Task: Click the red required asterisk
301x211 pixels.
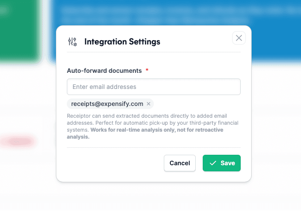Action: pos(147,70)
